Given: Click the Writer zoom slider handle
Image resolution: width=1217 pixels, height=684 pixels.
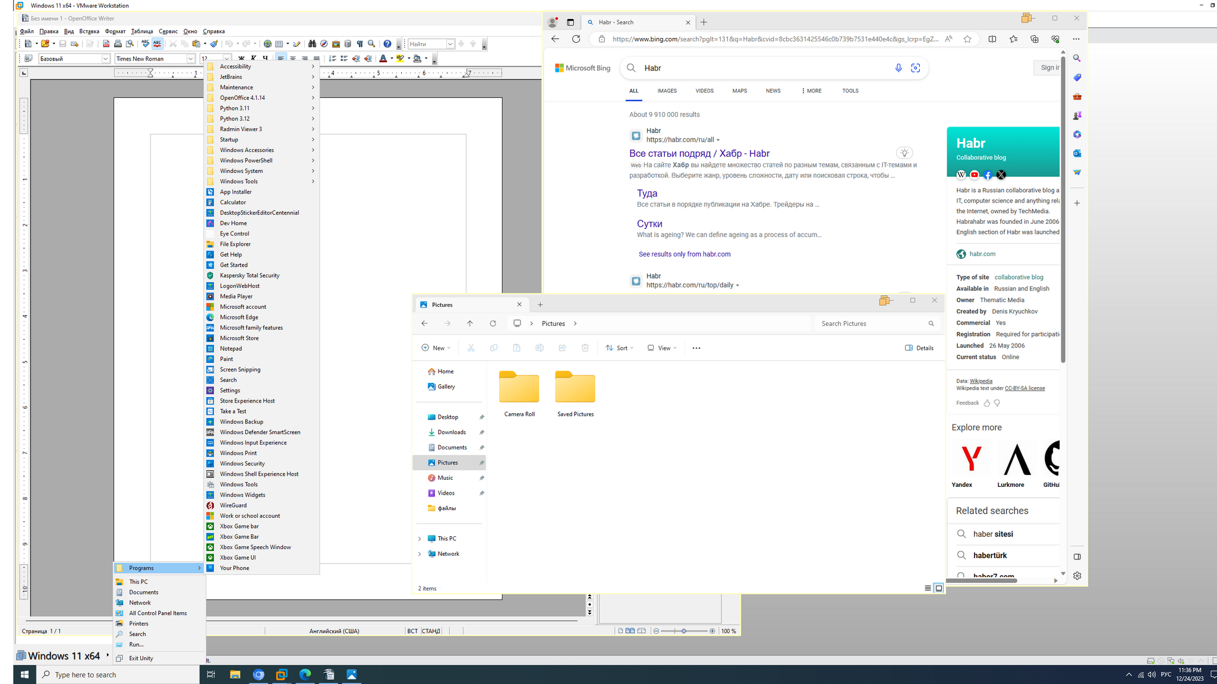Looking at the screenshot, I should coord(684,631).
